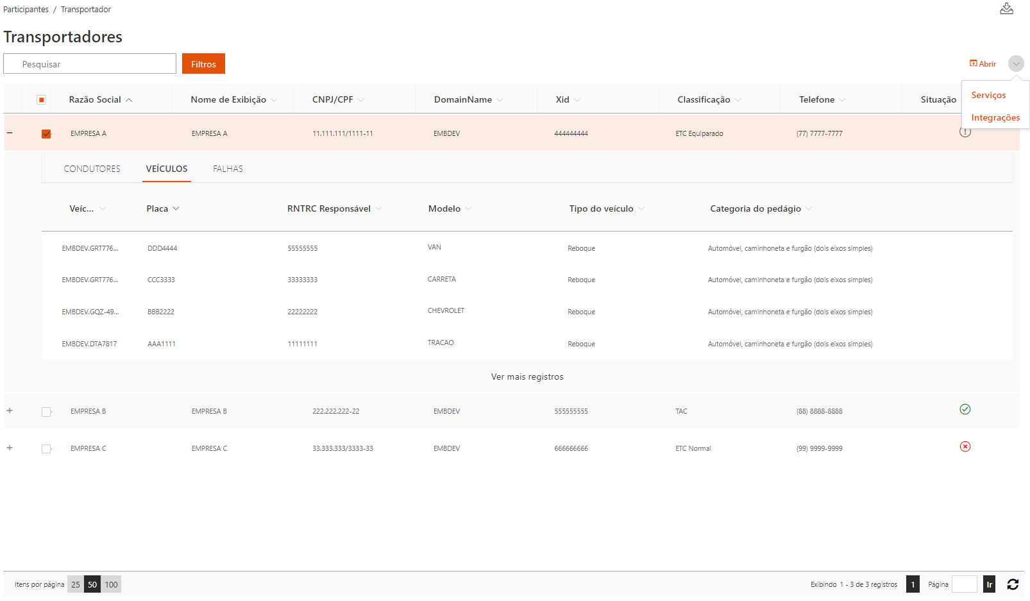The image size is (1030, 601).
Task: Set items per page to 100
Action: tap(112, 584)
